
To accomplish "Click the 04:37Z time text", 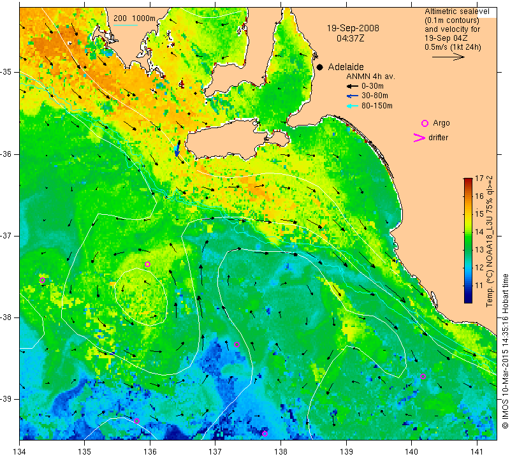I will point(350,38).
